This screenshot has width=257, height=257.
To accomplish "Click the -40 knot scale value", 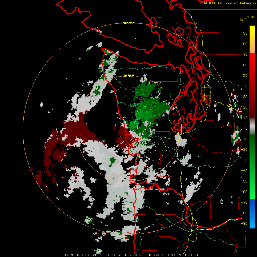I will tap(244, 171).
